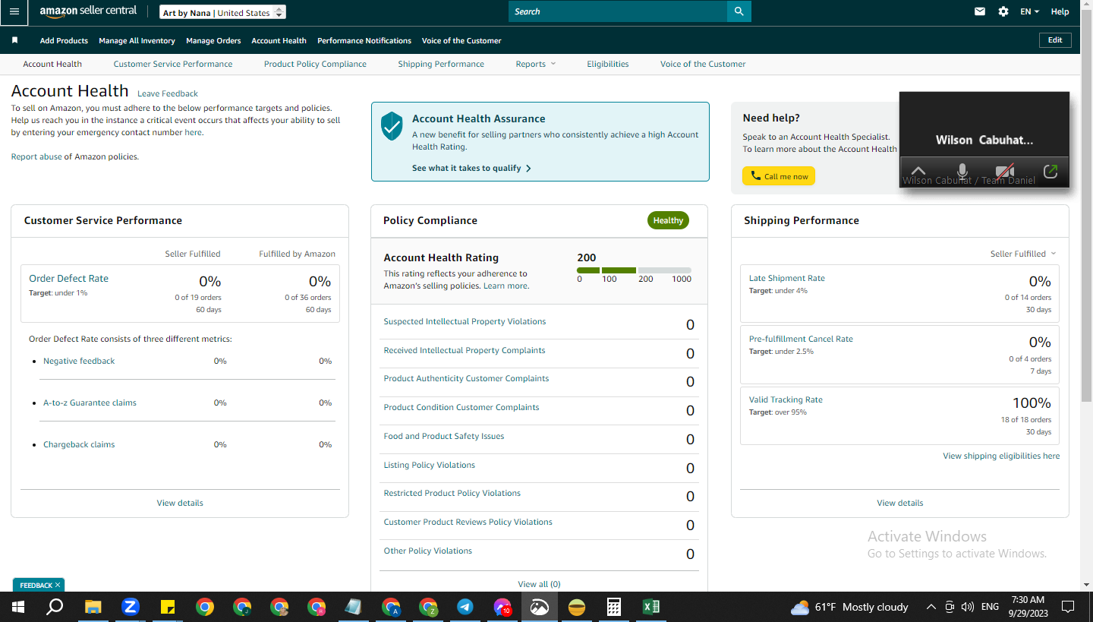
Task: Expand the Reports dropdown tab
Action: coord(536,64)
